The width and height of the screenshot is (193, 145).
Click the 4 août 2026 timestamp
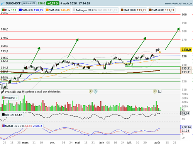(x=75, y=3)
